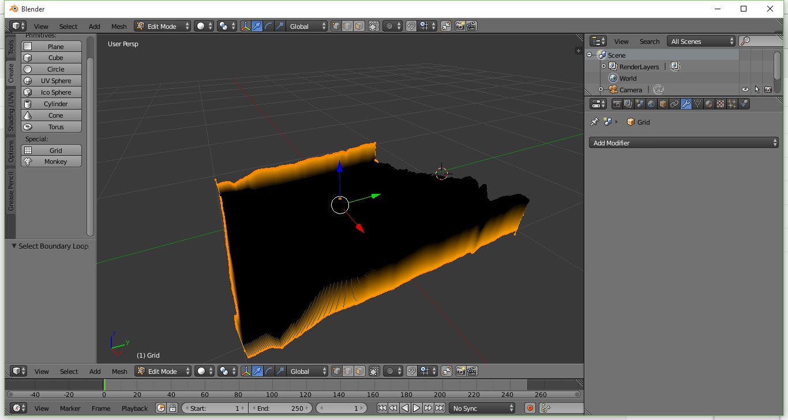The image size is (788, 420).
Task: Switch to the Create tab
Action: coord(9,74)
